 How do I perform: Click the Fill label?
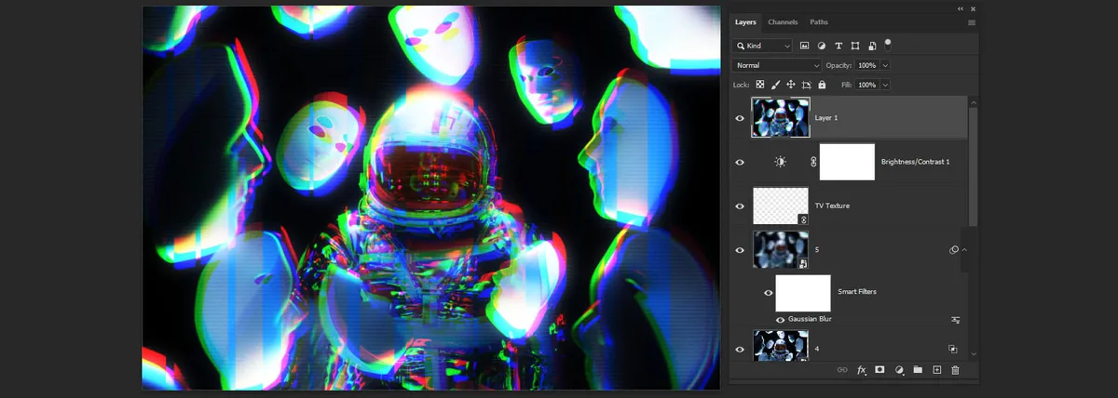pyautogui.click(x=847, y=85)
